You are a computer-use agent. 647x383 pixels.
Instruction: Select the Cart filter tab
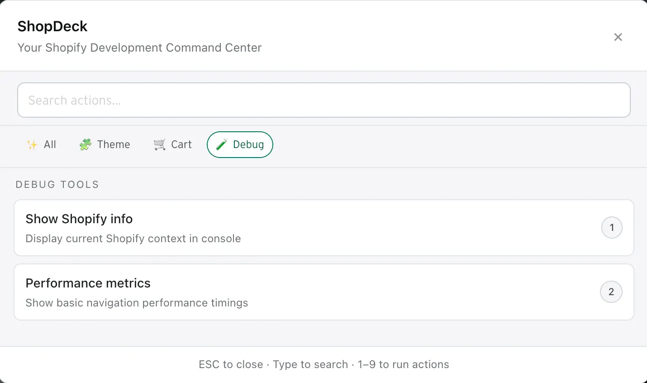(173, 144)
